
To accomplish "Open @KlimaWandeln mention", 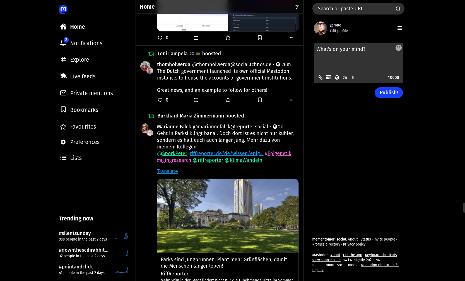I will 243,160.
